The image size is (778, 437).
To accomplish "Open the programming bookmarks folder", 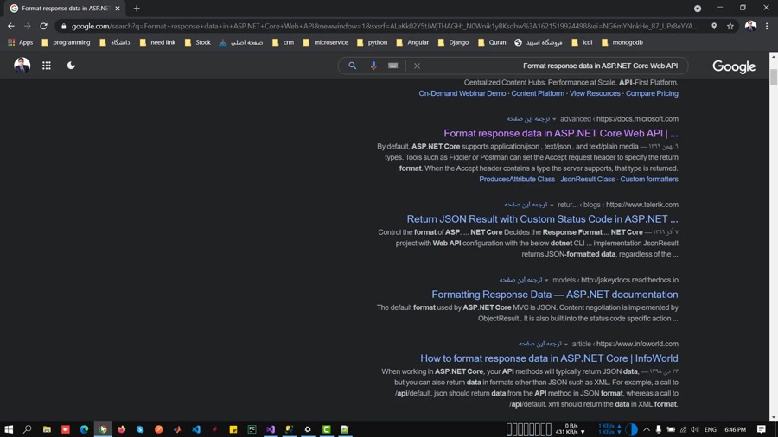I will (x=66, y=42).
